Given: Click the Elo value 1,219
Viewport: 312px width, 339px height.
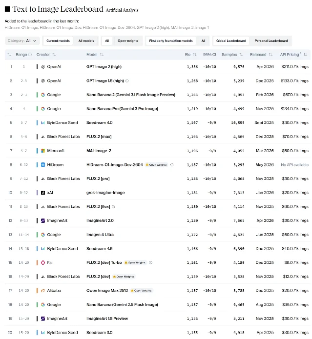Looking at the screenshot, I should point(192,109).
